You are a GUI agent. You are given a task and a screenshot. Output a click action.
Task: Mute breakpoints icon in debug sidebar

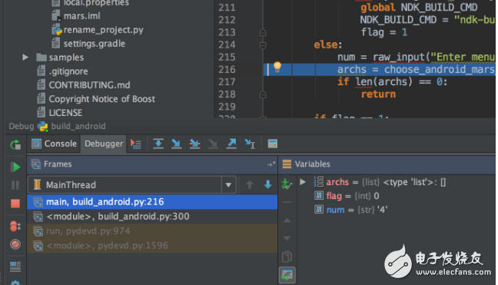click(x=15, y=244)
